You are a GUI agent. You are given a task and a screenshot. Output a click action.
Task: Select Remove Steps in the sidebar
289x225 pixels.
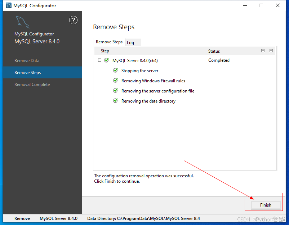pyautogui.click(x=43, y=73)
